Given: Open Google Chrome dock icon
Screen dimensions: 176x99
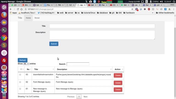Looking at the screenshot, I should coord(4,38).
